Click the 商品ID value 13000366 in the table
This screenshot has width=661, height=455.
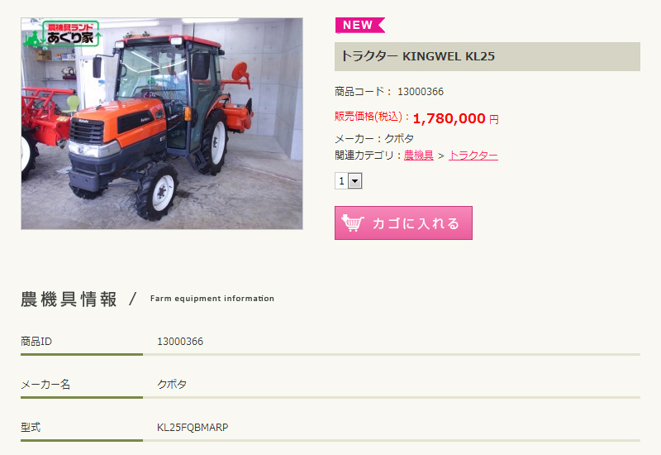(x=180, y=342)
